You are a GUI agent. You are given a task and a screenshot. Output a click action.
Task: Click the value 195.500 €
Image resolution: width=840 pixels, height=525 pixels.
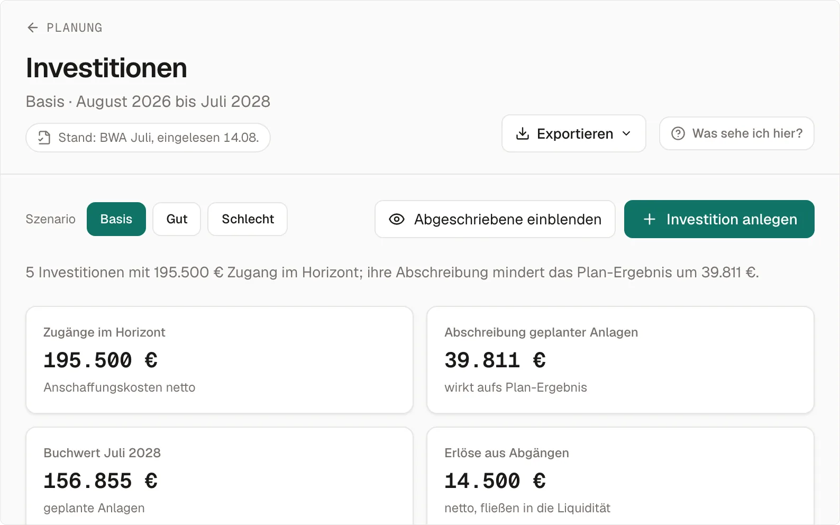(101, 360)
